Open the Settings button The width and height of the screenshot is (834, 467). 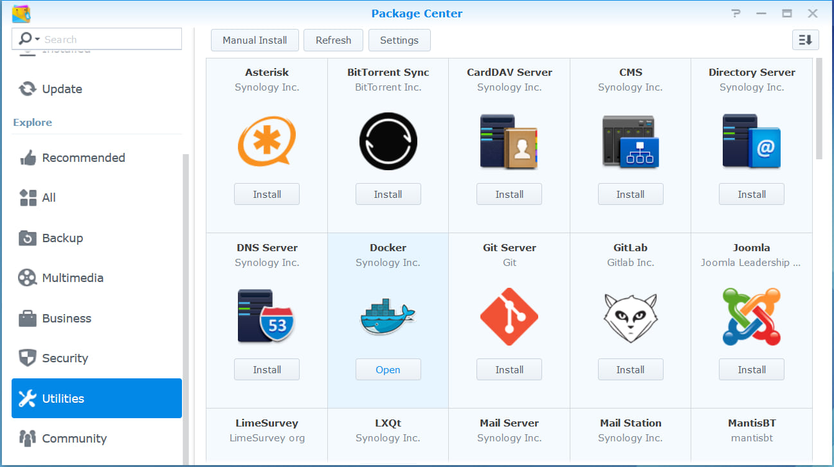coord(399,40)
